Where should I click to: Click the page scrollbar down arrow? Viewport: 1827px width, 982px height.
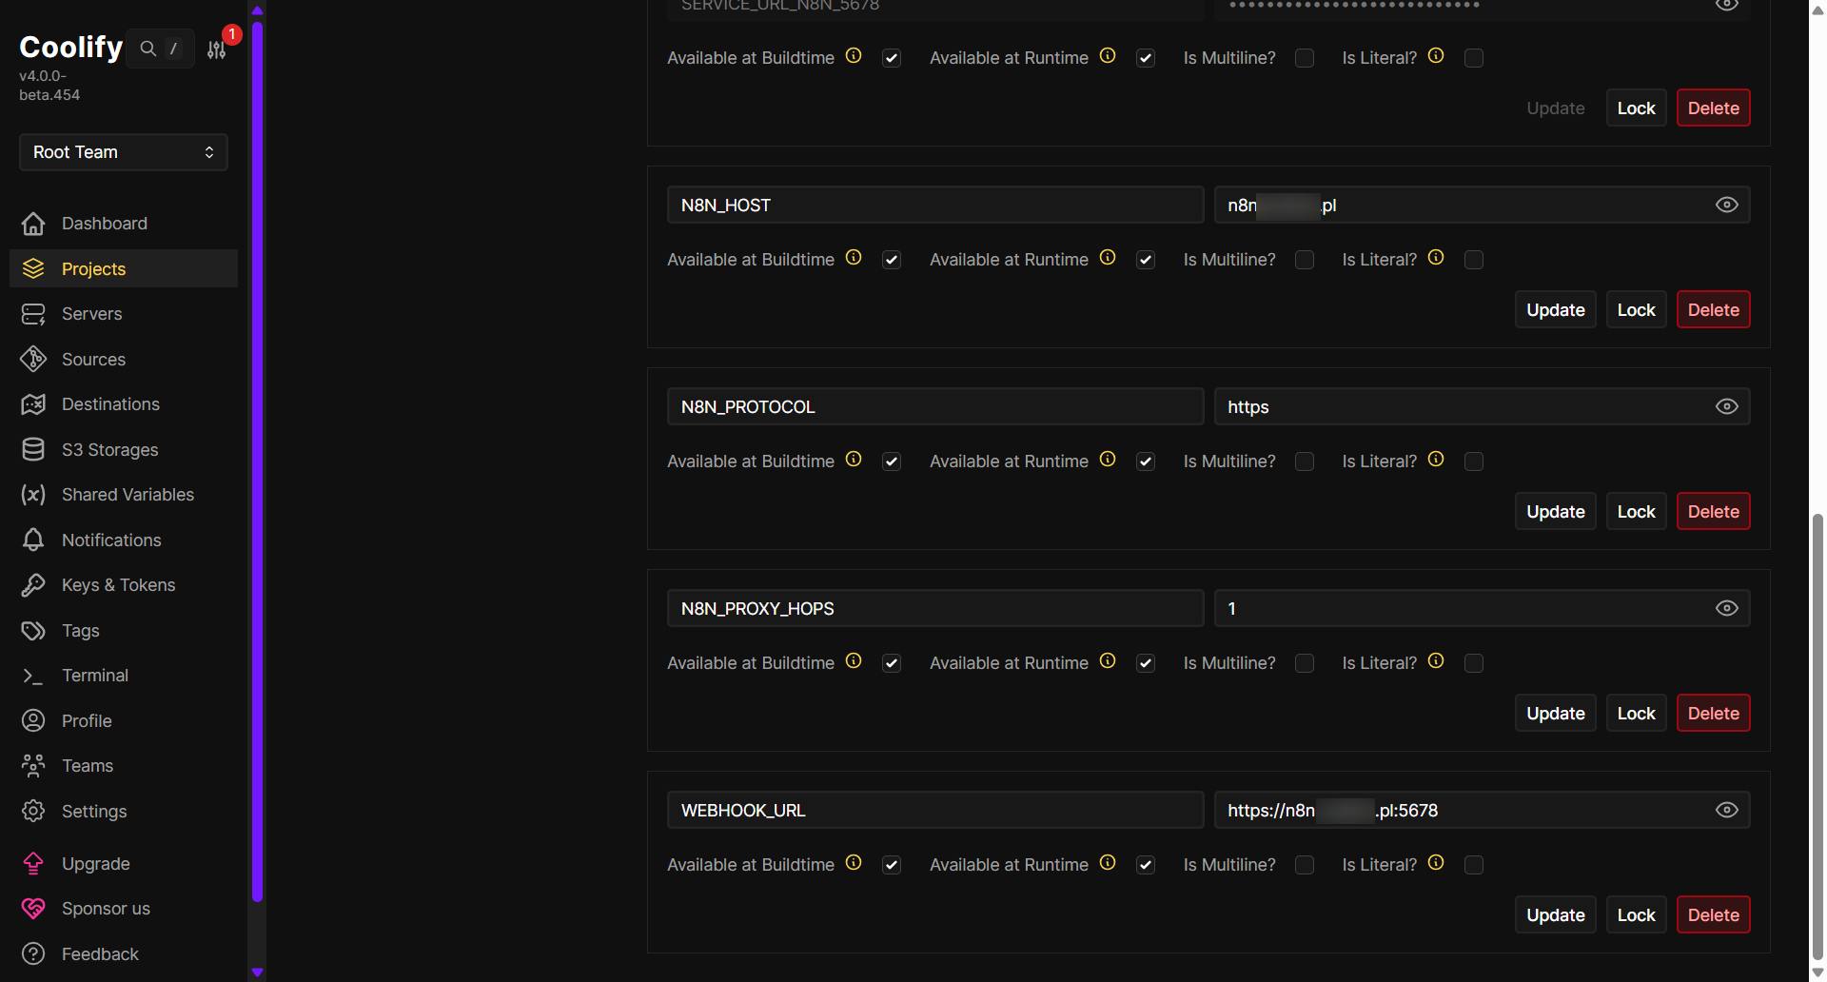coord(1818,973)
